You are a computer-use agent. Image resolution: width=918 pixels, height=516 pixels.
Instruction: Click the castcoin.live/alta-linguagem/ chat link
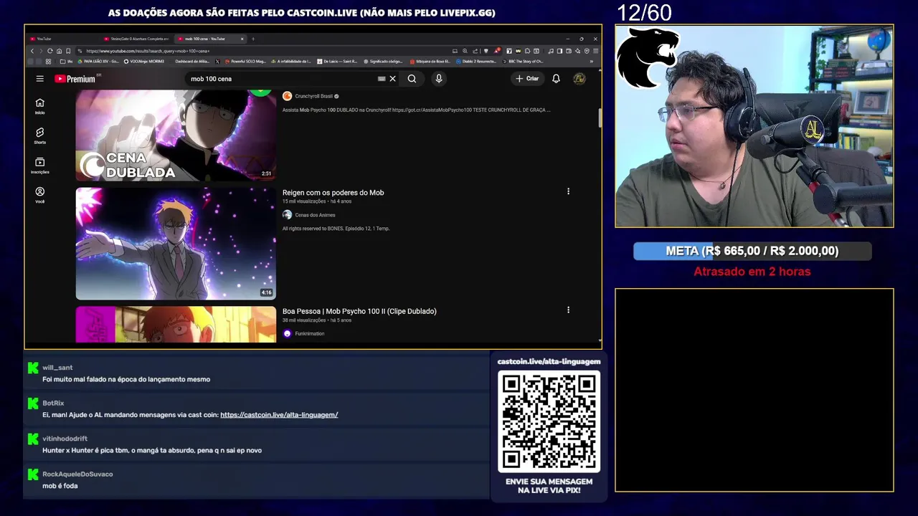click(x=279, y=415)
